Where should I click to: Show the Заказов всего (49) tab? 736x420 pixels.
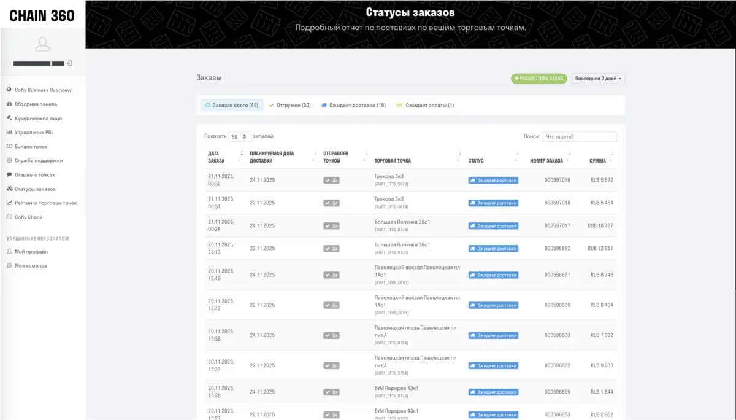pos(232,106)
